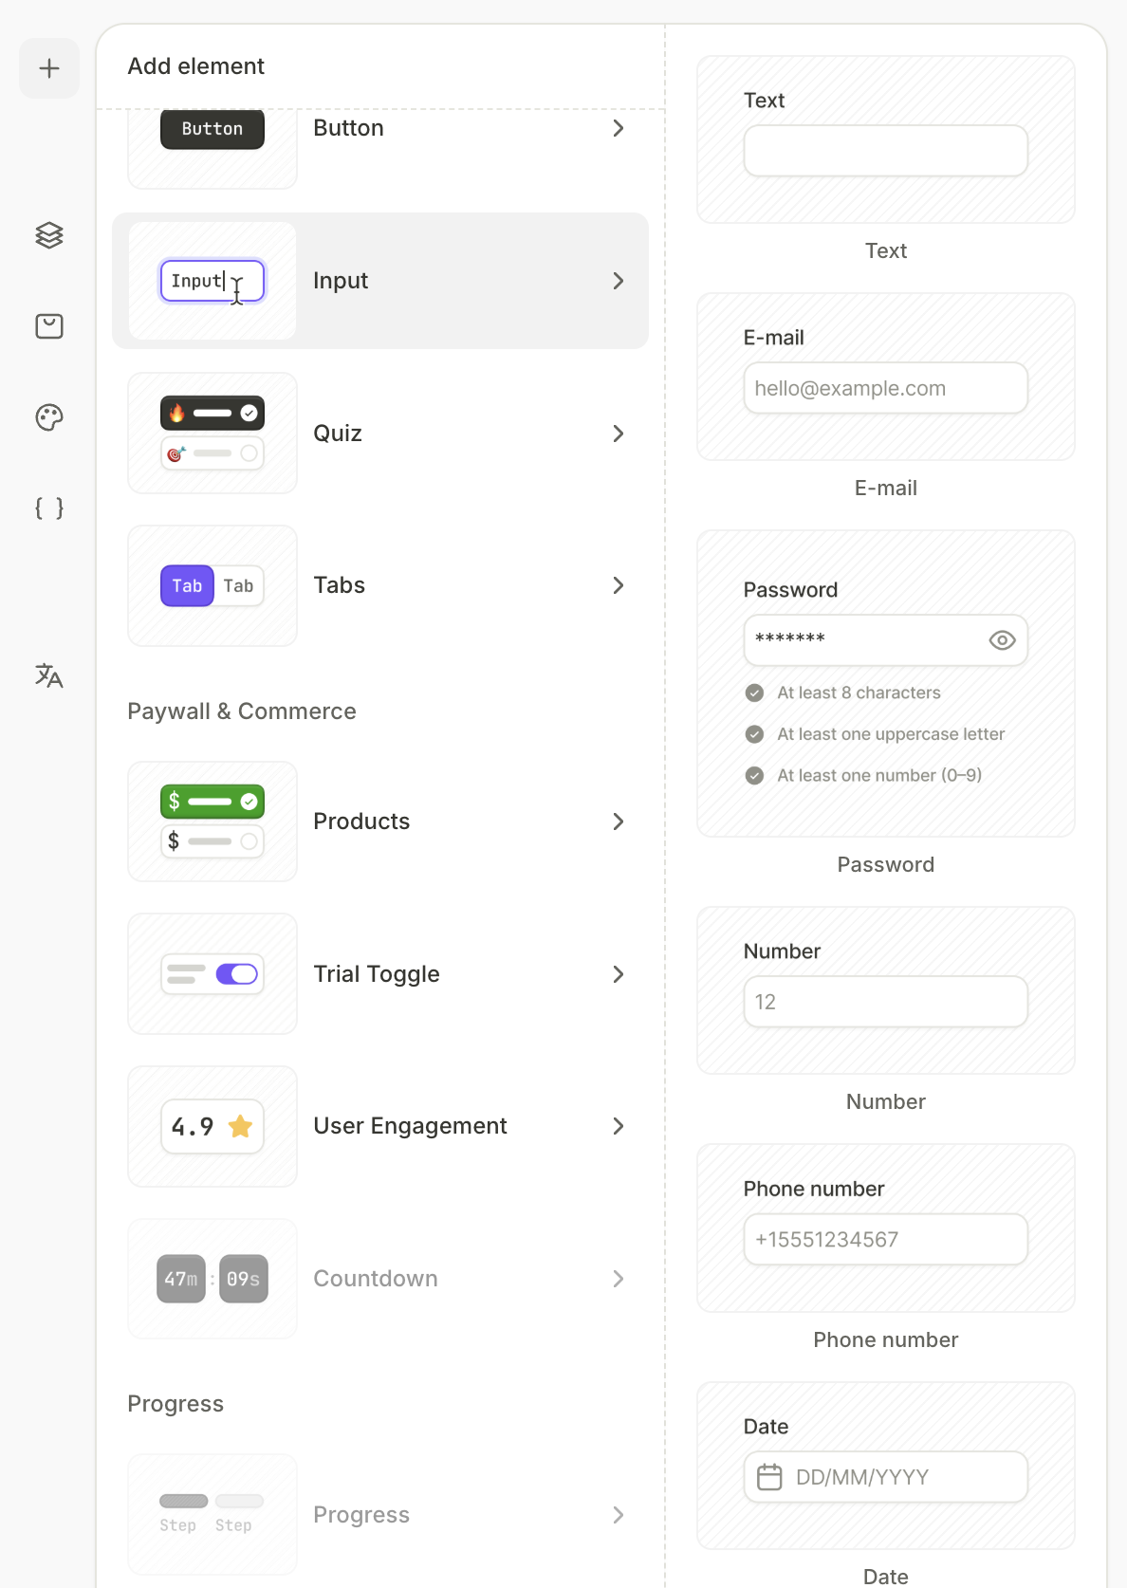Click the Password field with asterisks
1127x1588 pixels.
pos(886,640)
